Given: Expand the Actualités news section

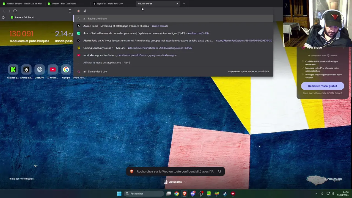Looking at the screenshot, I should (x=185, y=182).
